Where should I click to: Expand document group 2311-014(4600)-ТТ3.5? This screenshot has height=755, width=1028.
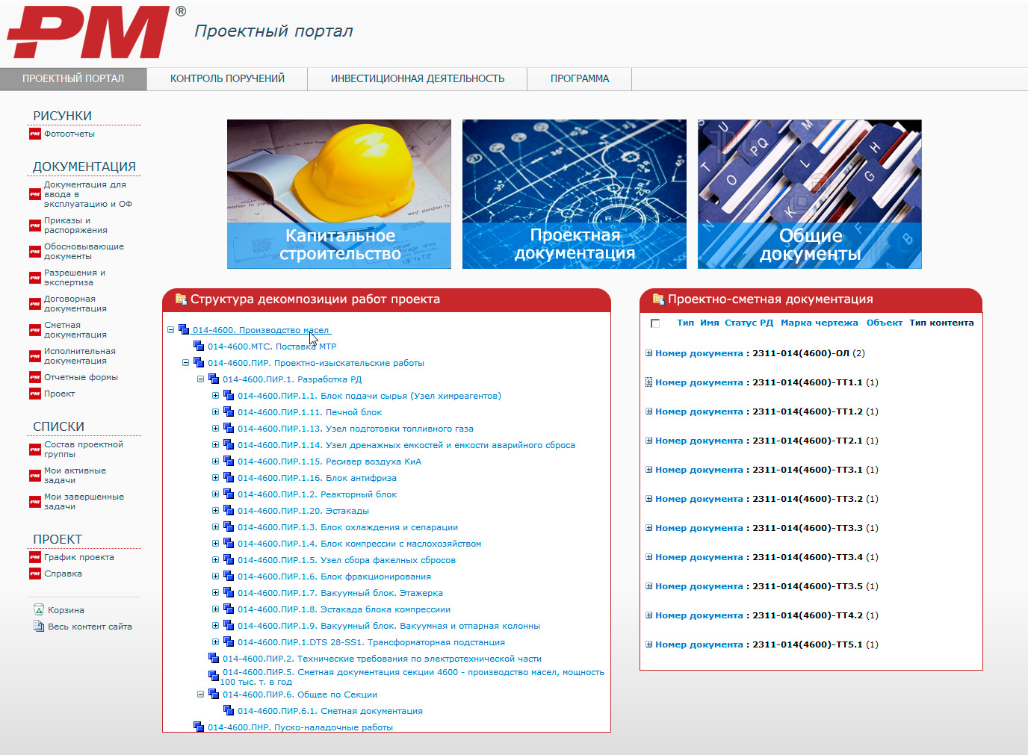(649, 586)
